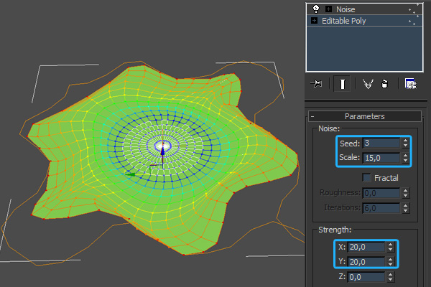Expand the Editable Poly sub-object tree
Viewport: 431px width, 287px height.
click(314, 21)
